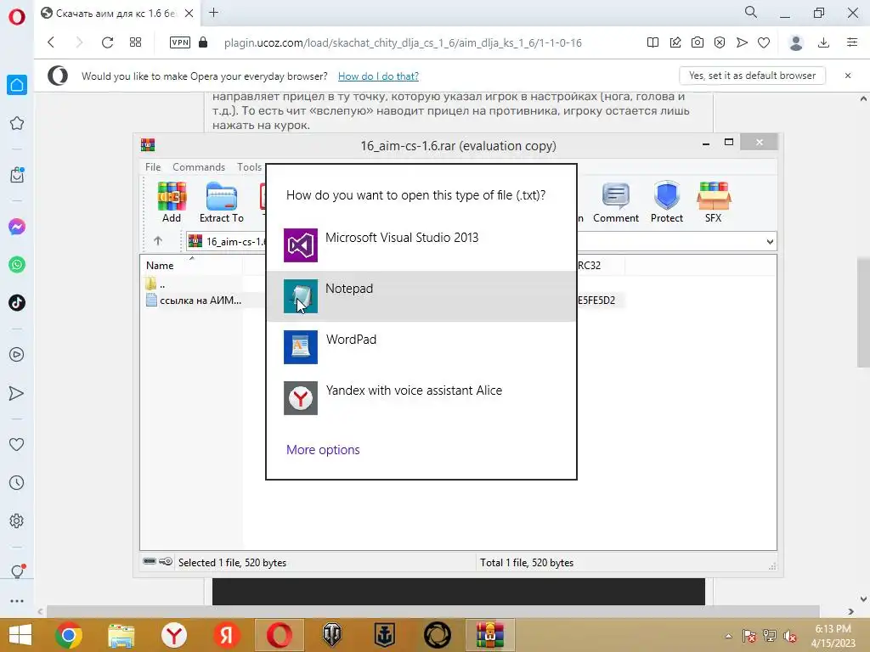The height and width of the screenshot is (652, 870).
Task: Open sidebar History clock icon
Action: (17, 482)
